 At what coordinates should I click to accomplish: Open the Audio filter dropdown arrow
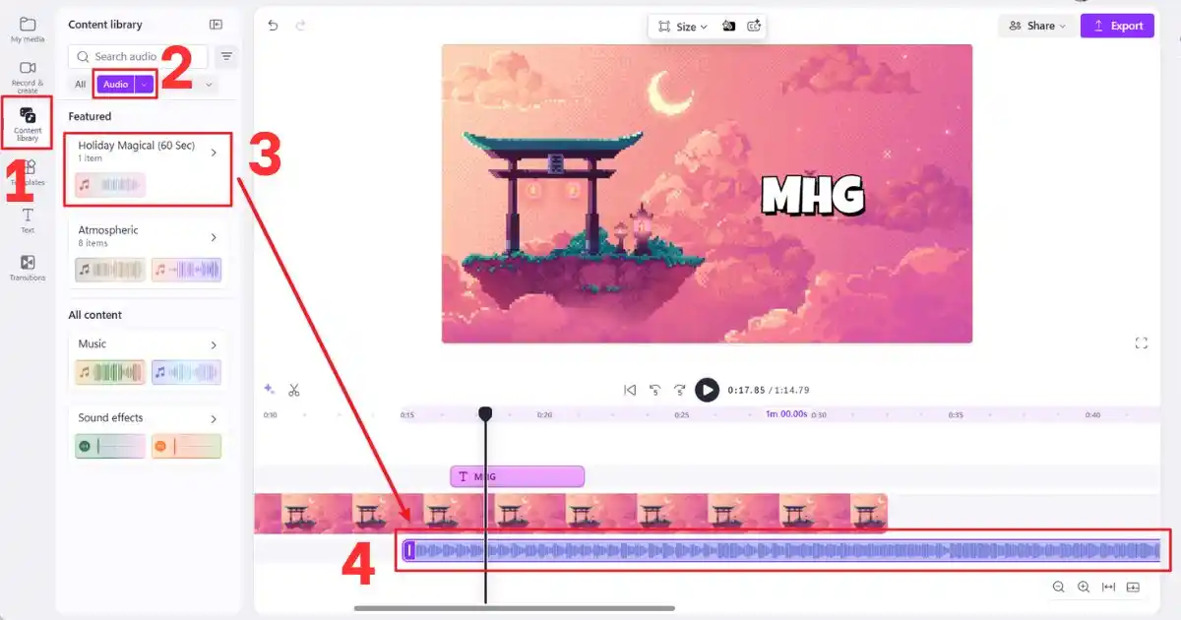point(145,85)
